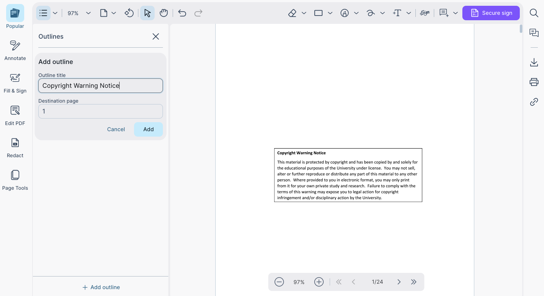Switch to the Fill & Sign panel
The width and height of the screenshot is (544, 296).
coord(15,82)
